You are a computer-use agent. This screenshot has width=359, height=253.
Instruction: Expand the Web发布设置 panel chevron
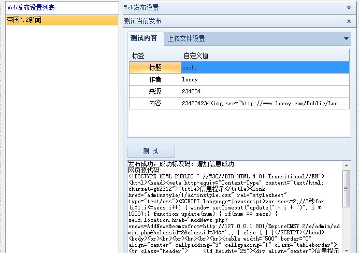pos(349,7)
